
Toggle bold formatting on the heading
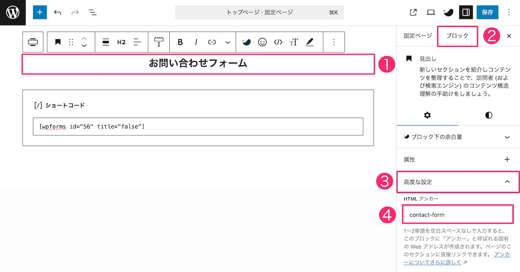pyautogui.click(x=180, y=42)
